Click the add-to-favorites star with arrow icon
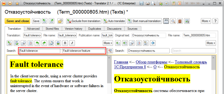The width and height of the screenshot is (224, 94). click(161, 3)
